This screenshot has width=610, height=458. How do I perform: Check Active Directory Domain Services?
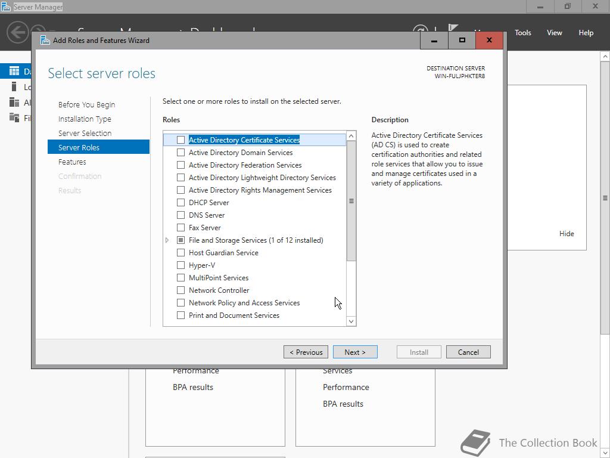coord(180,152)
